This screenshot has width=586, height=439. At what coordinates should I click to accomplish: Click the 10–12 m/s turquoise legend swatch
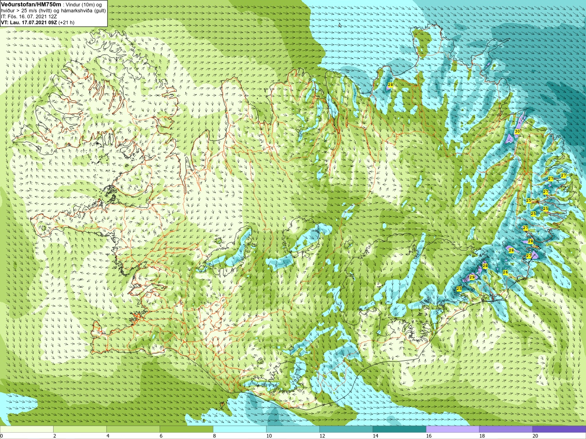tap(293, 429)
